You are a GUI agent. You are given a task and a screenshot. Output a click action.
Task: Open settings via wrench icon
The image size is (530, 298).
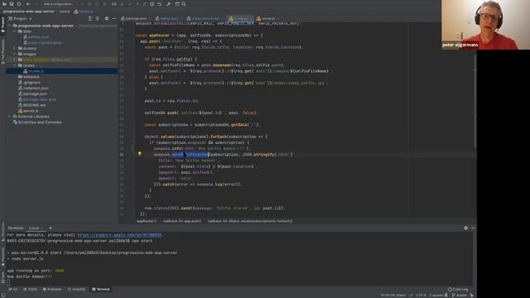click(168, 4)
